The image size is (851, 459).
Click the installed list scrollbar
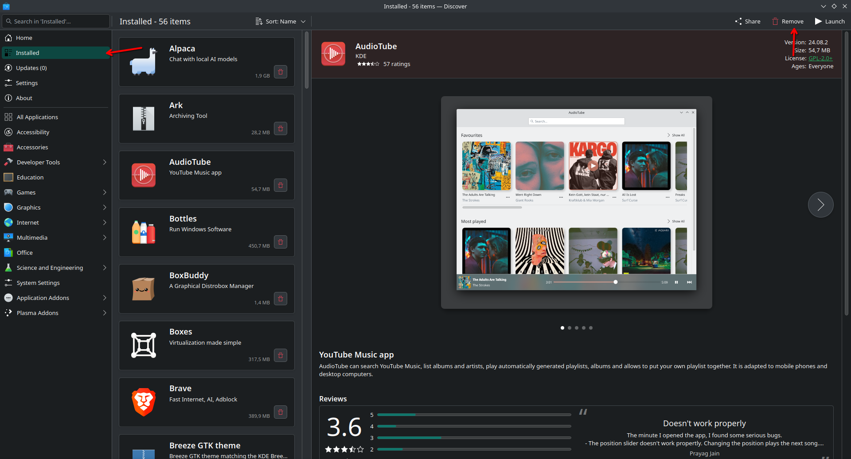[x=306, y=60]
